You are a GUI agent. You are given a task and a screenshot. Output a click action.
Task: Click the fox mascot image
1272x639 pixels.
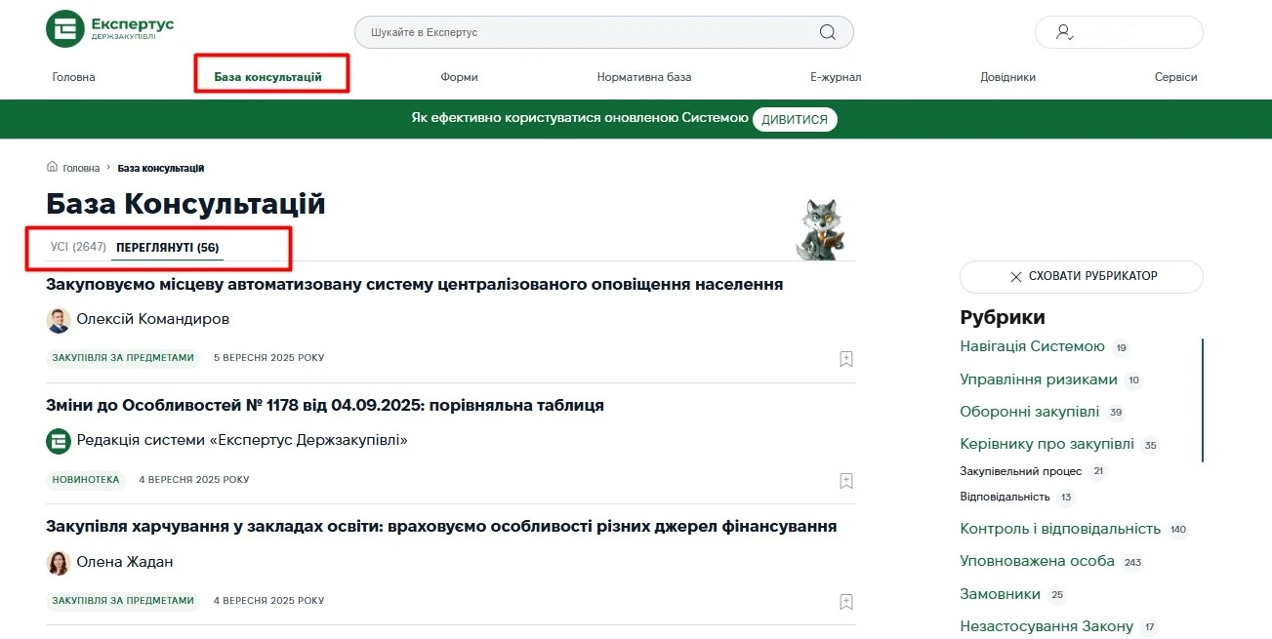click(822, 226)
